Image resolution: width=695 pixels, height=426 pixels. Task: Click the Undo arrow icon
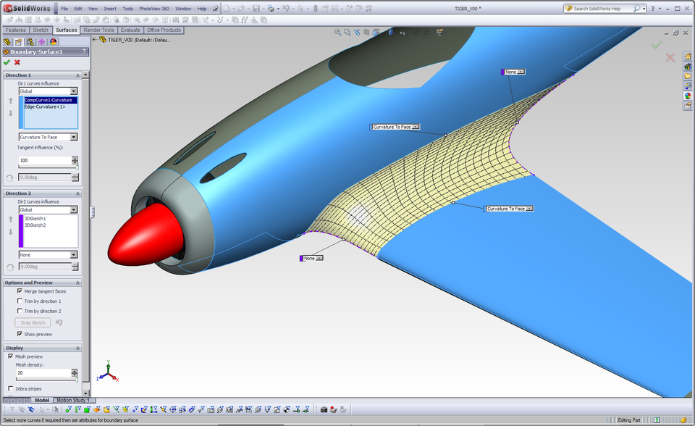[286, 9]
